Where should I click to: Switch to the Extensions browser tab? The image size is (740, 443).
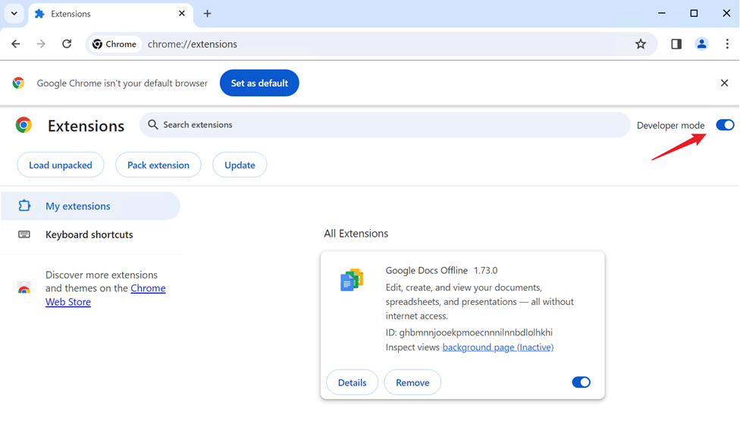[x=99, y=13]
